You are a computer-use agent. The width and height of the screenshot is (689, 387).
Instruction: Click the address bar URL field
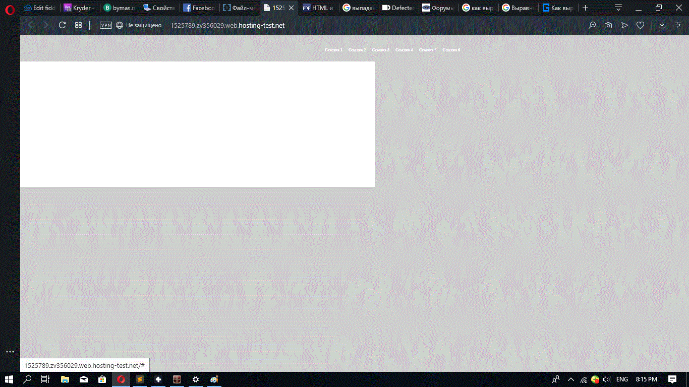coord(227,25)
